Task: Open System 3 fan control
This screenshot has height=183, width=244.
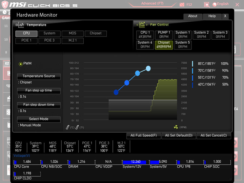Action: coord(220,35)
